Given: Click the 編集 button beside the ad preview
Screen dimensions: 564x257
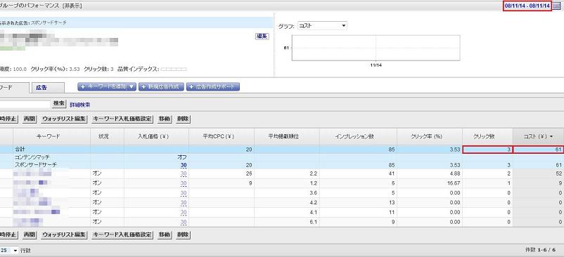Looking at the screenshot, I should [x=262, y=37].
